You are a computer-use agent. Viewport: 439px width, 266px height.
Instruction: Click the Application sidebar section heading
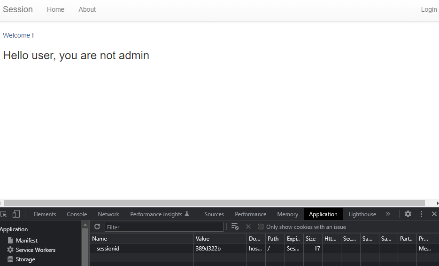click(14, 229)
